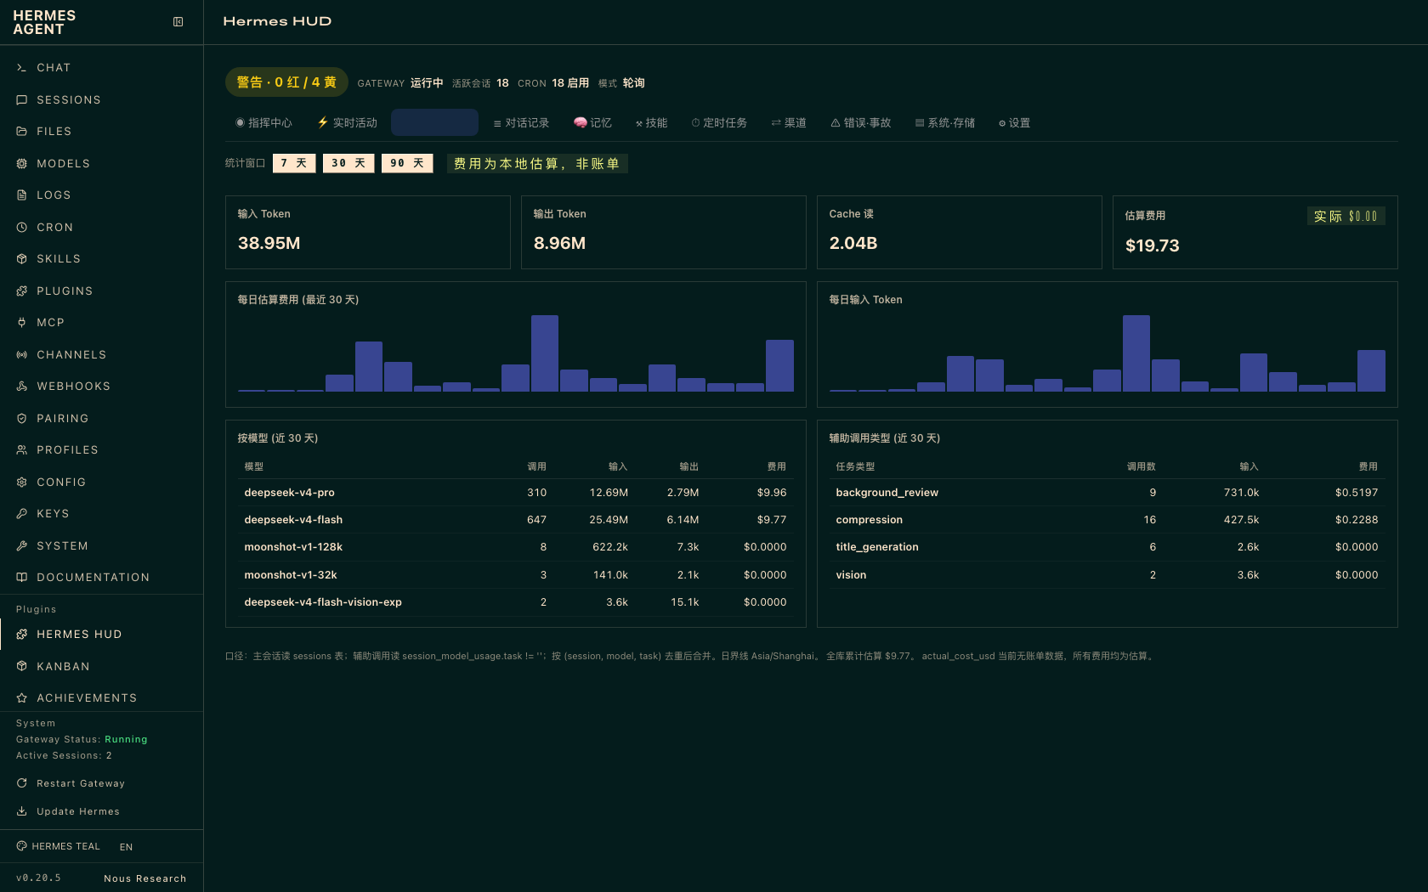
Task: Click the Channels broadcast icon
Action: click(22, 355)
